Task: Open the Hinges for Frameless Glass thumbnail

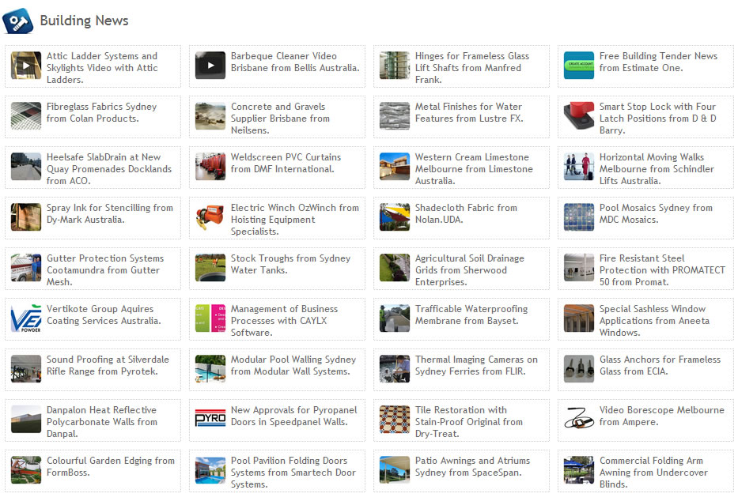Action: click(395, 66)
